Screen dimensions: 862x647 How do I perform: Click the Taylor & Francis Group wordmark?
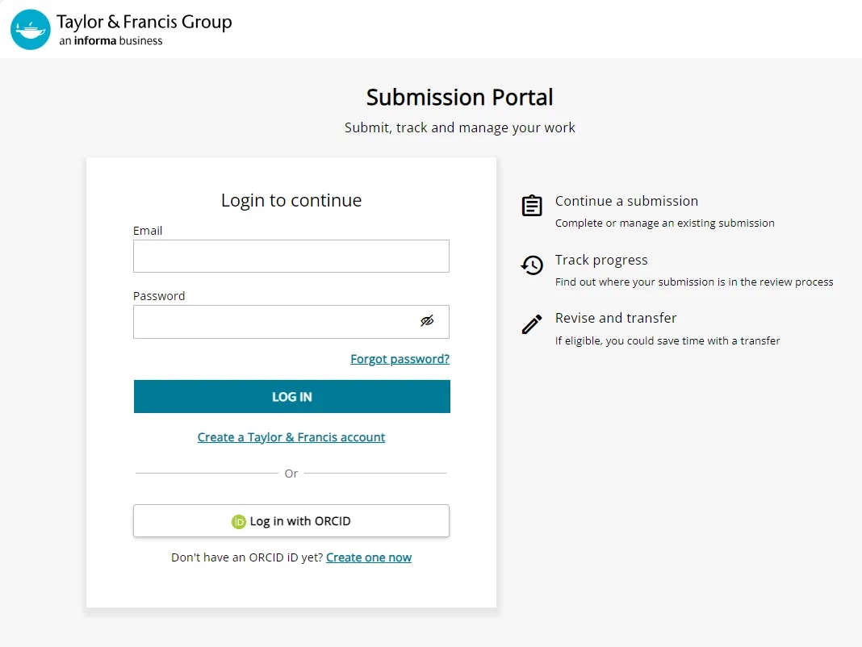[144, 22]
